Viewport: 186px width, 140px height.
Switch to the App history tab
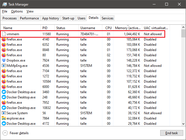click(50, 18)
